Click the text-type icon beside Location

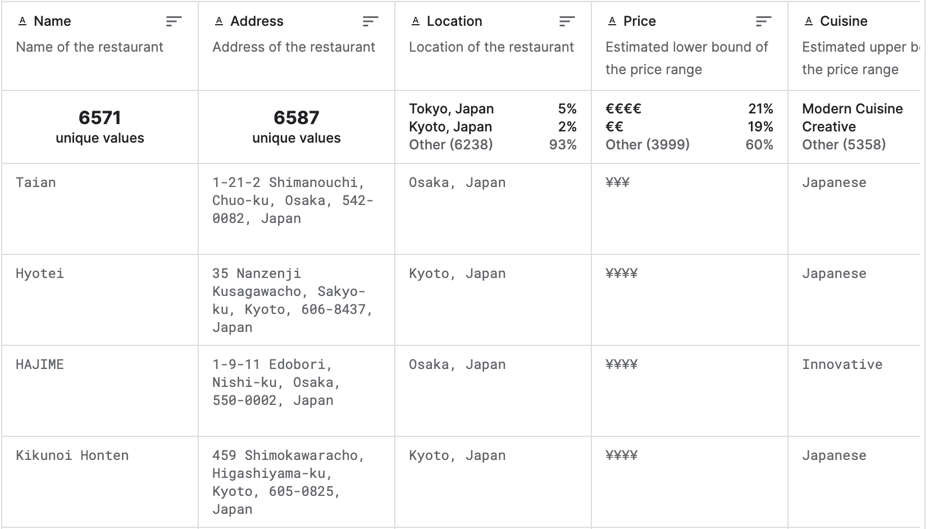(416, 21)
